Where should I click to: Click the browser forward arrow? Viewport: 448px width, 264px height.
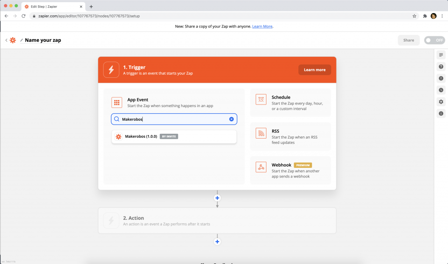[15, 16]
